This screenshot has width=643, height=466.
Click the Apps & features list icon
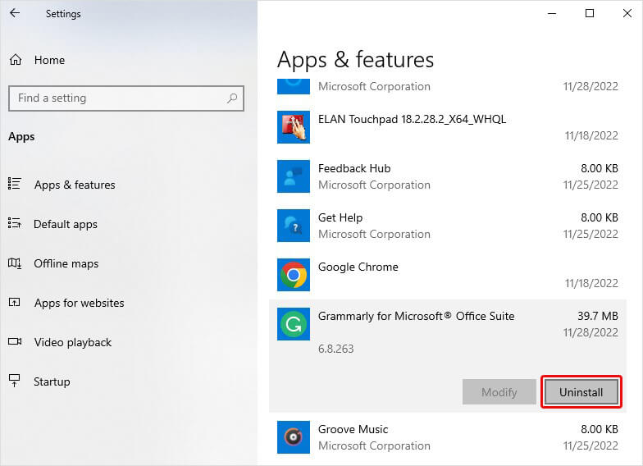click(x=15, y=184)
